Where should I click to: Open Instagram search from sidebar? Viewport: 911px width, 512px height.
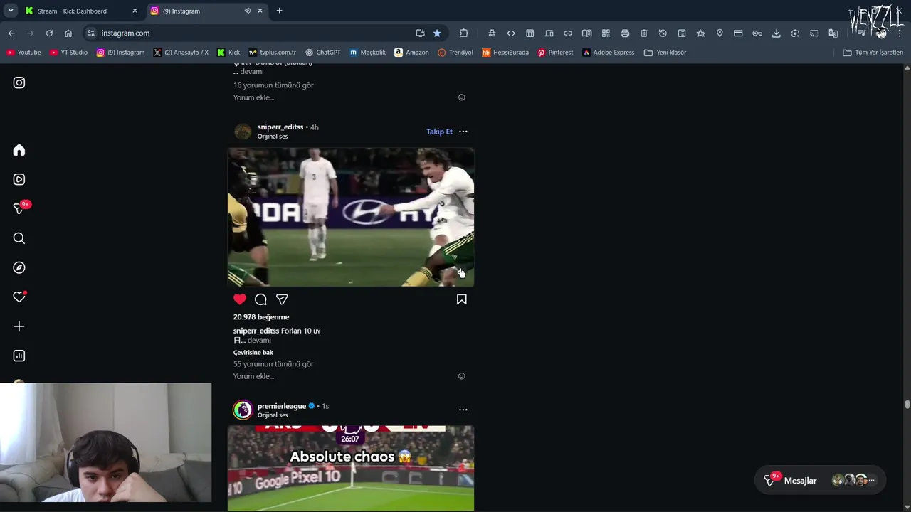[x=19, y=238]
